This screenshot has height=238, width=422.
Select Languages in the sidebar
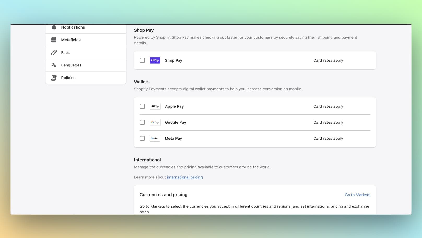71,65
